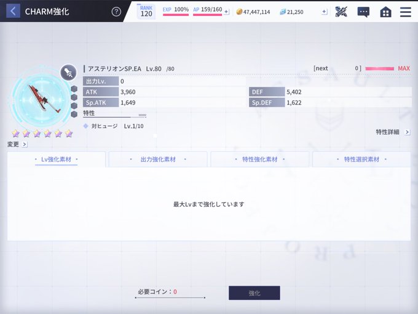Viewport: 418px width, 314px height.
Task: Open the hamburger menu icon
Action: tap(406, 12)
